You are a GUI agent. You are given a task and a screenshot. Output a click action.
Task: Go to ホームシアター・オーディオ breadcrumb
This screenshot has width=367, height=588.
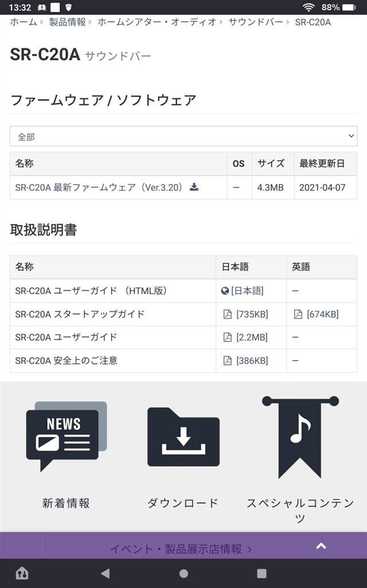click(157, 22)
